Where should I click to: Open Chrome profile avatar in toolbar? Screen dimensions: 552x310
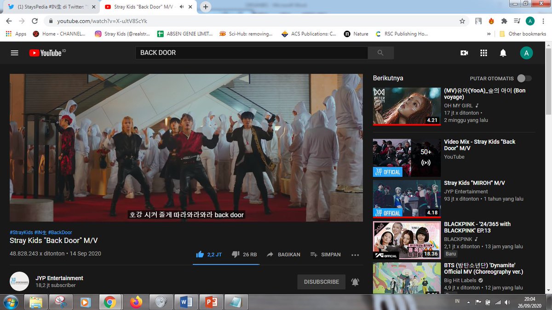[530, 21]
